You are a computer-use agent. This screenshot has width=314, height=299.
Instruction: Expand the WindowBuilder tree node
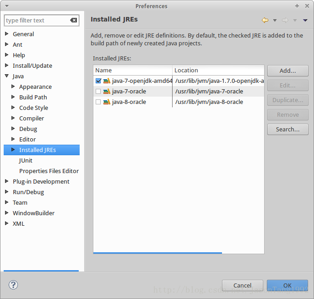pos(6,212)
